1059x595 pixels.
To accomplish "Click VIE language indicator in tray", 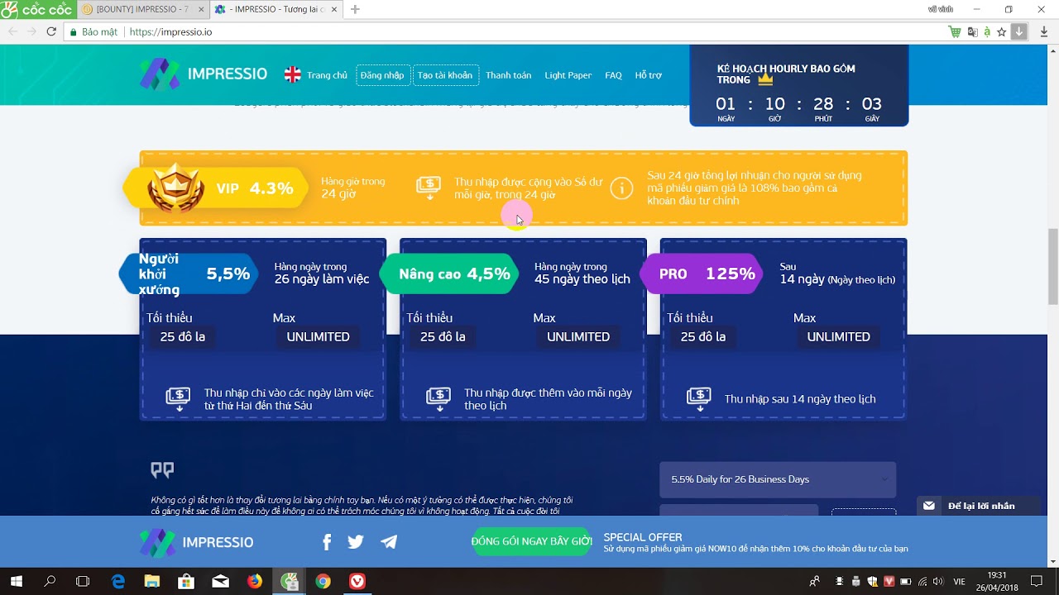I will 959,582.
